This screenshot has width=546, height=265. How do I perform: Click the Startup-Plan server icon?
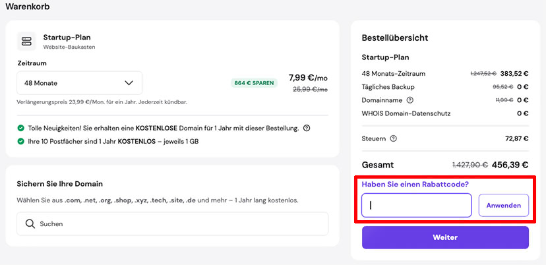pyautogui.click(x=26, y=41)
